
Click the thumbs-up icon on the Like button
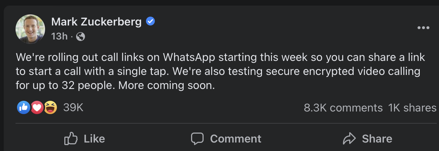(x=71, y=139)
